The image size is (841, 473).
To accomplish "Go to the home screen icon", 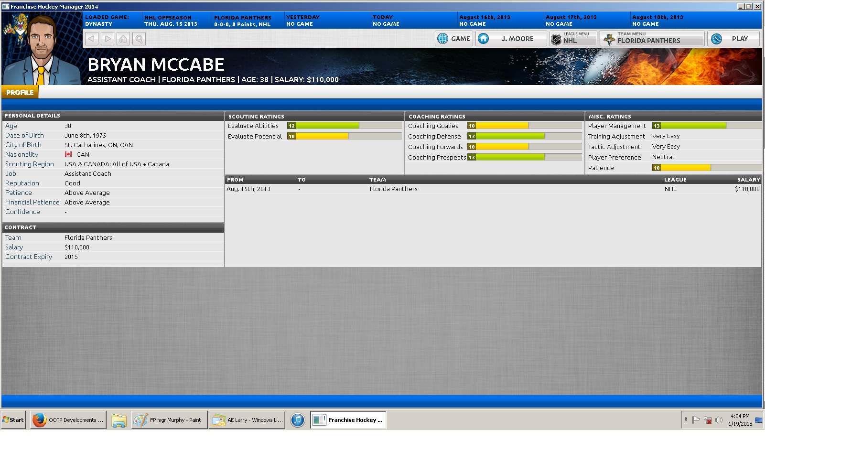I will point(123,39).
